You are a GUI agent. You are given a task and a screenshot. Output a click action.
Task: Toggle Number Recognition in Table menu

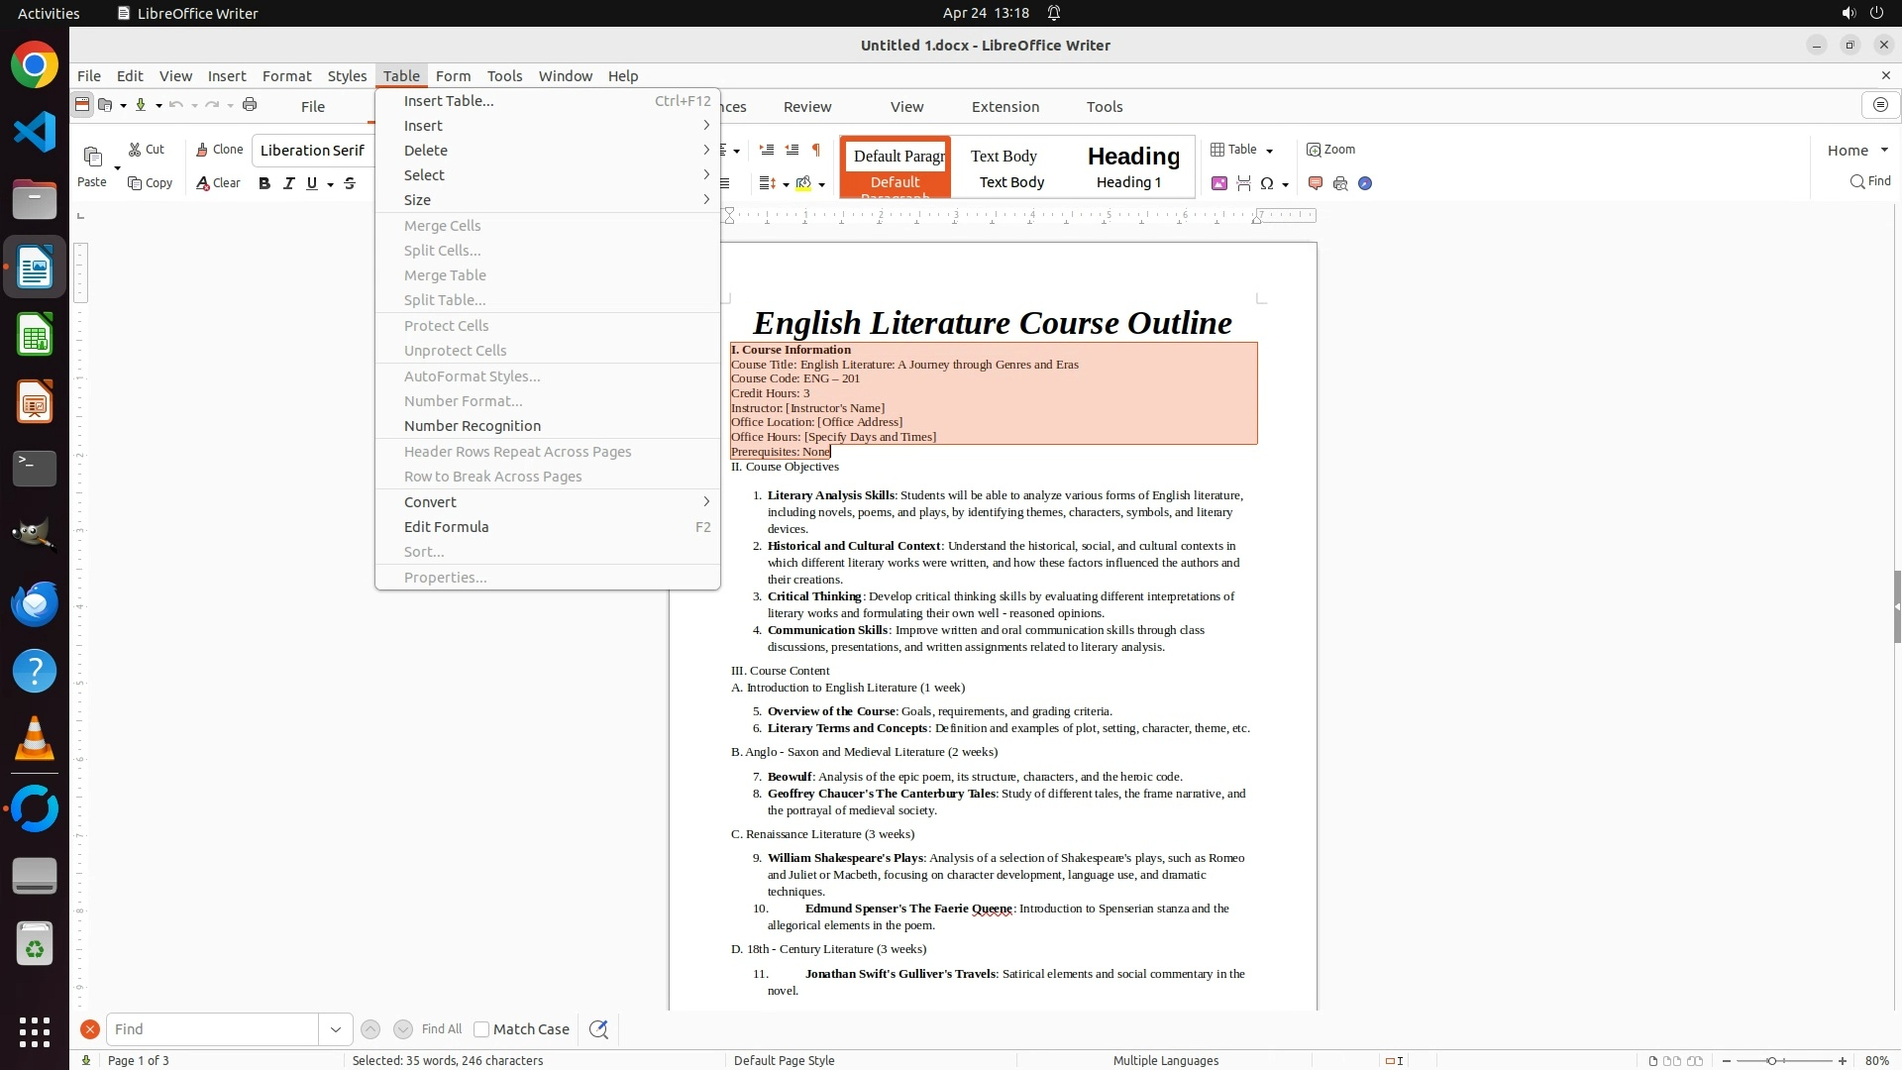pyautogui.click(x=472, y=426)
